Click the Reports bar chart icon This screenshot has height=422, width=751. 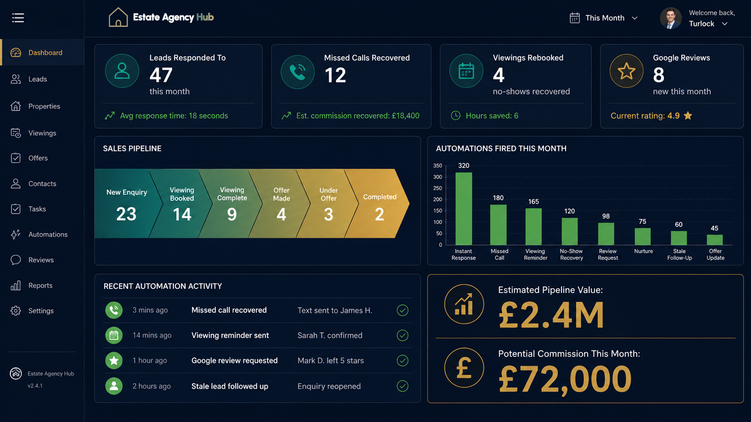click(16, 286)
